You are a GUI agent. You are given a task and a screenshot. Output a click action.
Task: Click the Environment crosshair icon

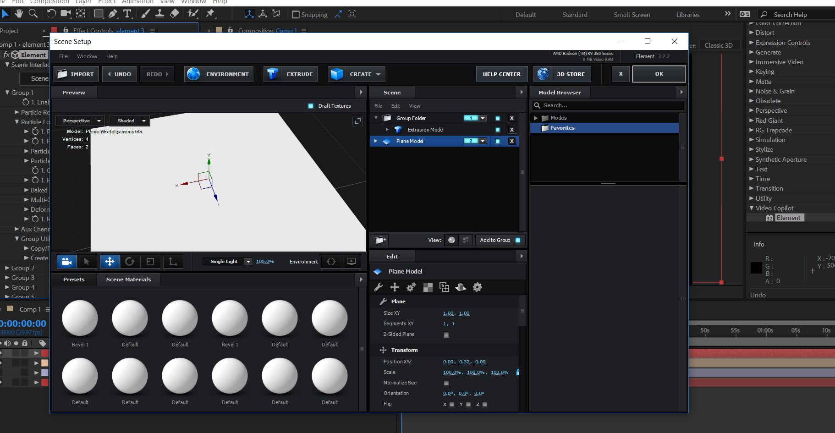[x=331, y=261]
